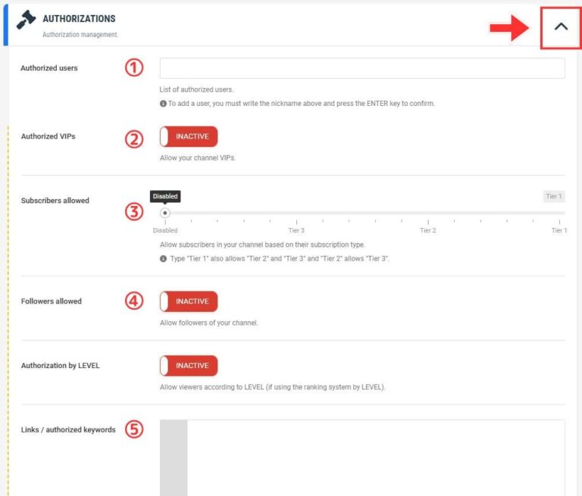582x496 pixels.
Task: Click the info icon before the Tier 1 type note
Action: pos(163,259)
